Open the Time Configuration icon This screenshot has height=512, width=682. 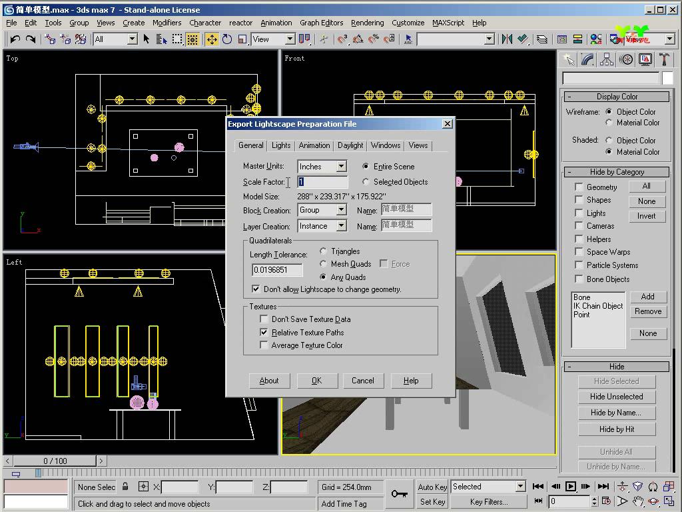[x=606, y=501]
